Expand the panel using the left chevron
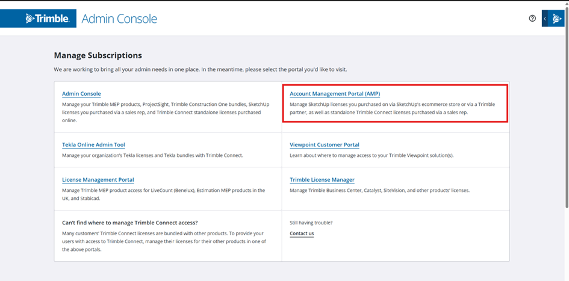 click(x=545, y=19)
